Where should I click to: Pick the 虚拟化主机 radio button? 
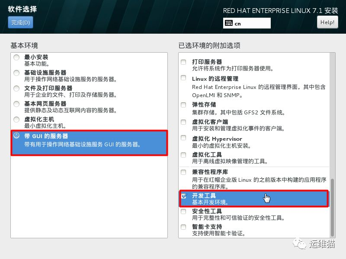tap(16, 120)
